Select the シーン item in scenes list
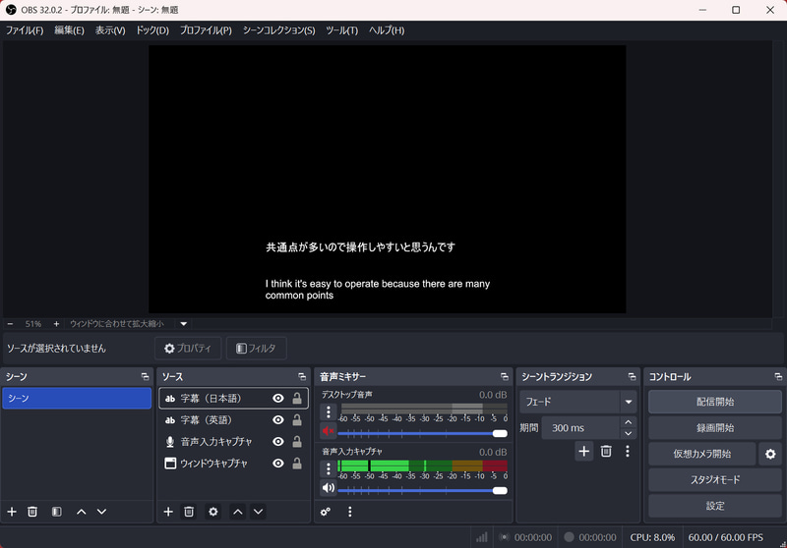 77,398
